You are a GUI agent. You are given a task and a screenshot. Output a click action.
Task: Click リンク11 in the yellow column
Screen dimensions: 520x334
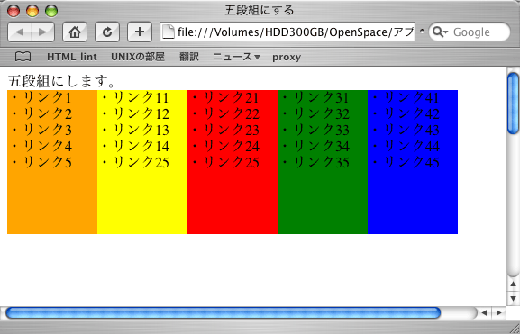click(141, 98)
